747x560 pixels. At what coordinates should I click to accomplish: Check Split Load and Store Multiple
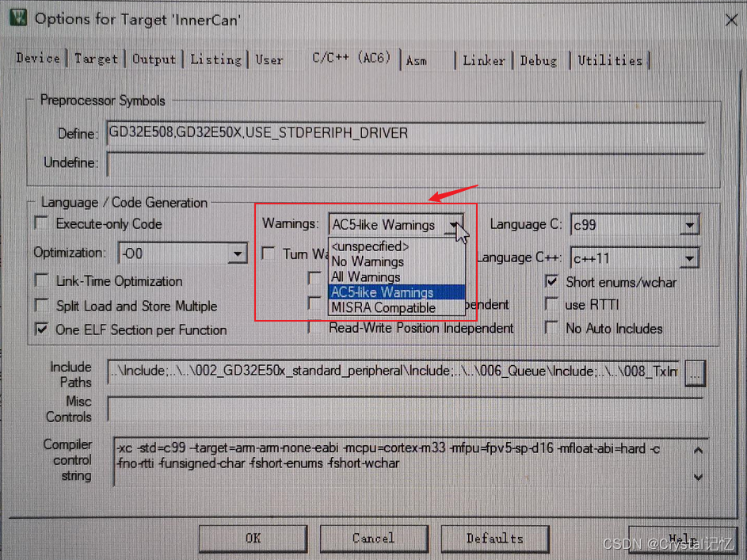(x=40, y=305)
